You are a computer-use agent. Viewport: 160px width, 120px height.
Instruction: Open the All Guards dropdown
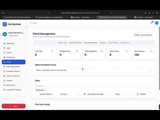click(69, 94)
